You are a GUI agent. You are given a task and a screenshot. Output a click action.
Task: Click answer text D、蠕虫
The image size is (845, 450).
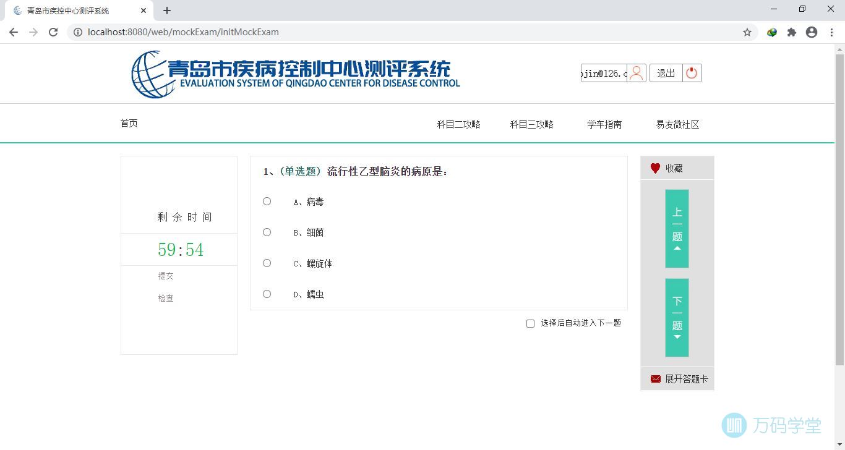pyautogui.click(x=309, y=294)
